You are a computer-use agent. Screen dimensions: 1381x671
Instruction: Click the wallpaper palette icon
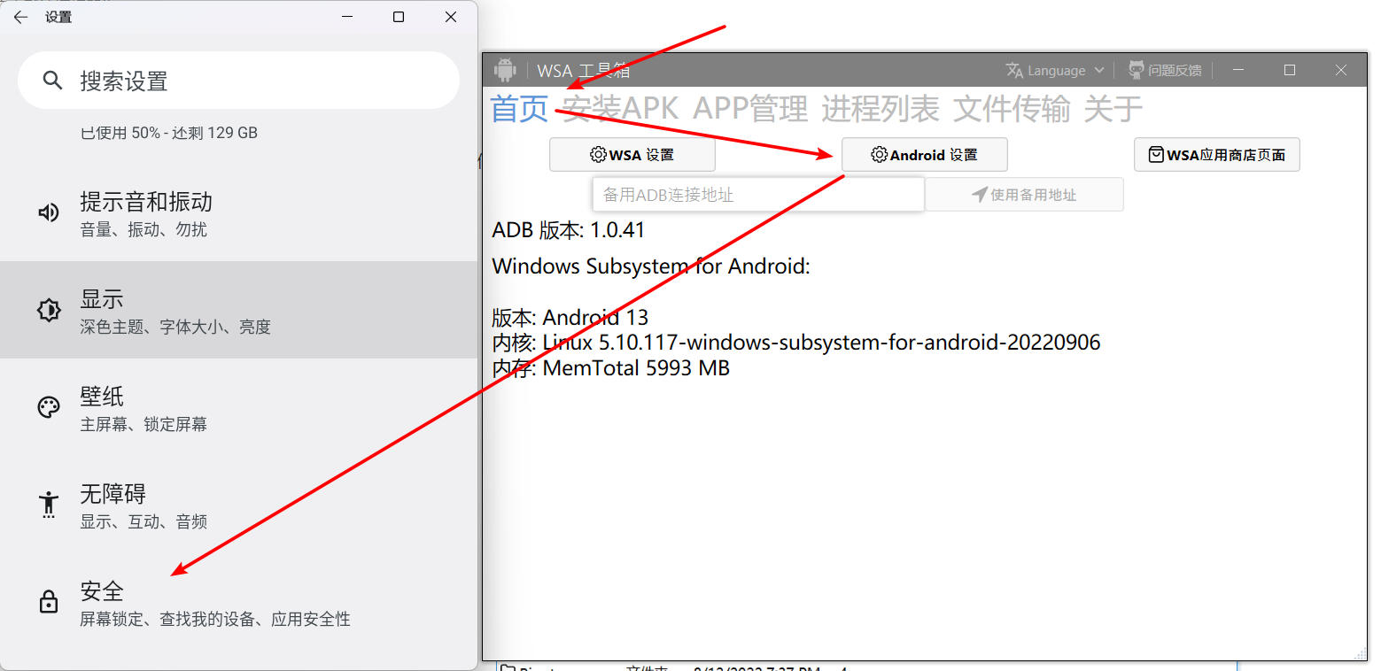[x=48, y=407]
